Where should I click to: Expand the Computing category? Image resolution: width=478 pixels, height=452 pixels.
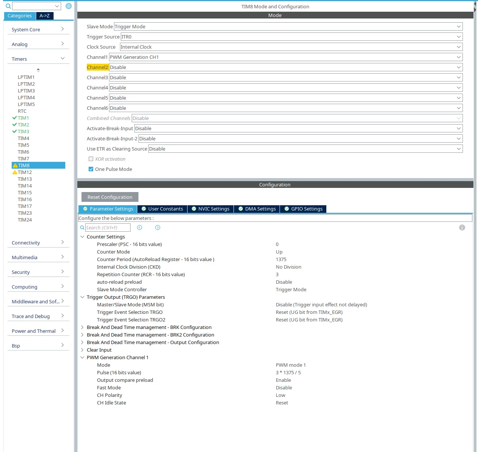[38, 287]
